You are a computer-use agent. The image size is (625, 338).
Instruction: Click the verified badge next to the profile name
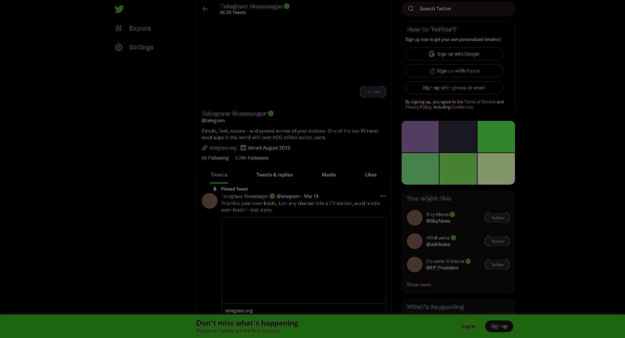(x=271, y=113)
